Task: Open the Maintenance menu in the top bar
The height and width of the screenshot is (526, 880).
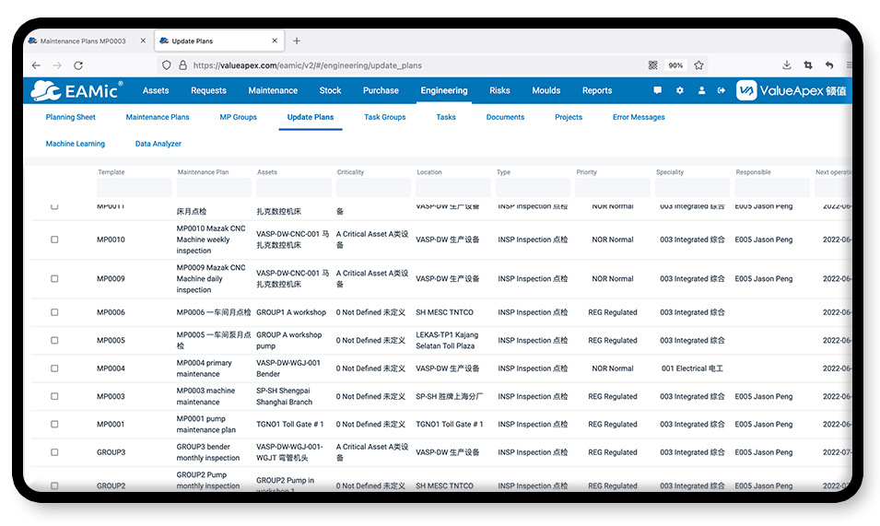Action: (273, 90)
